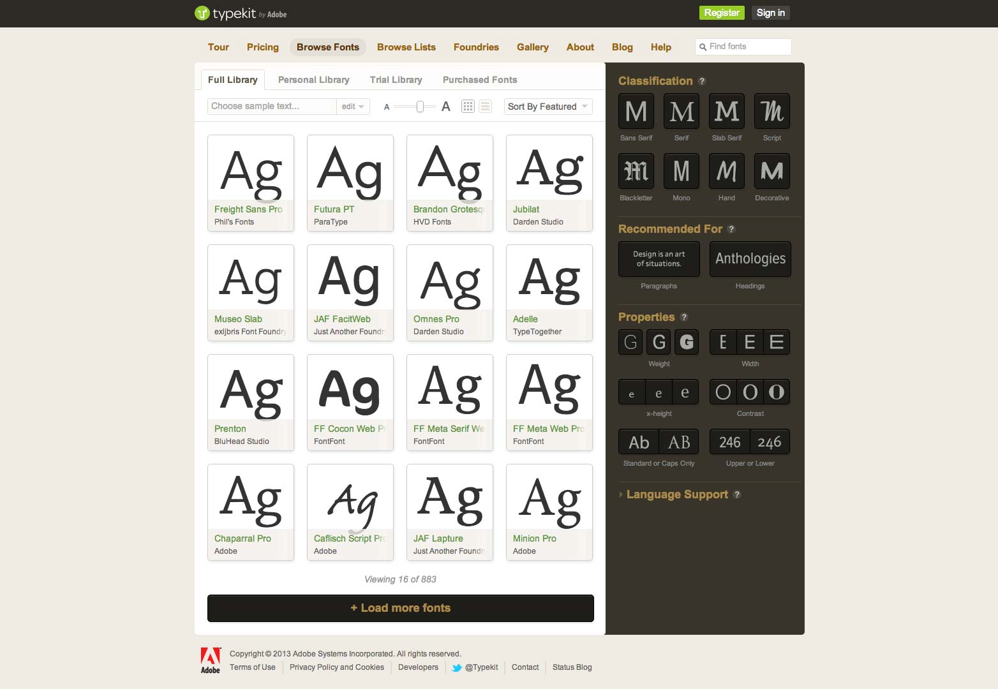Filter by Paragraphs recommendation
The image size is (998, 689).
(x=659, y=259)
